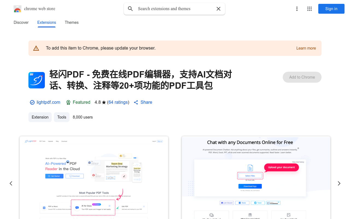This screenshot has width=350, height=219.
Task: Select the Tools category chip
Action: [62, 117]
